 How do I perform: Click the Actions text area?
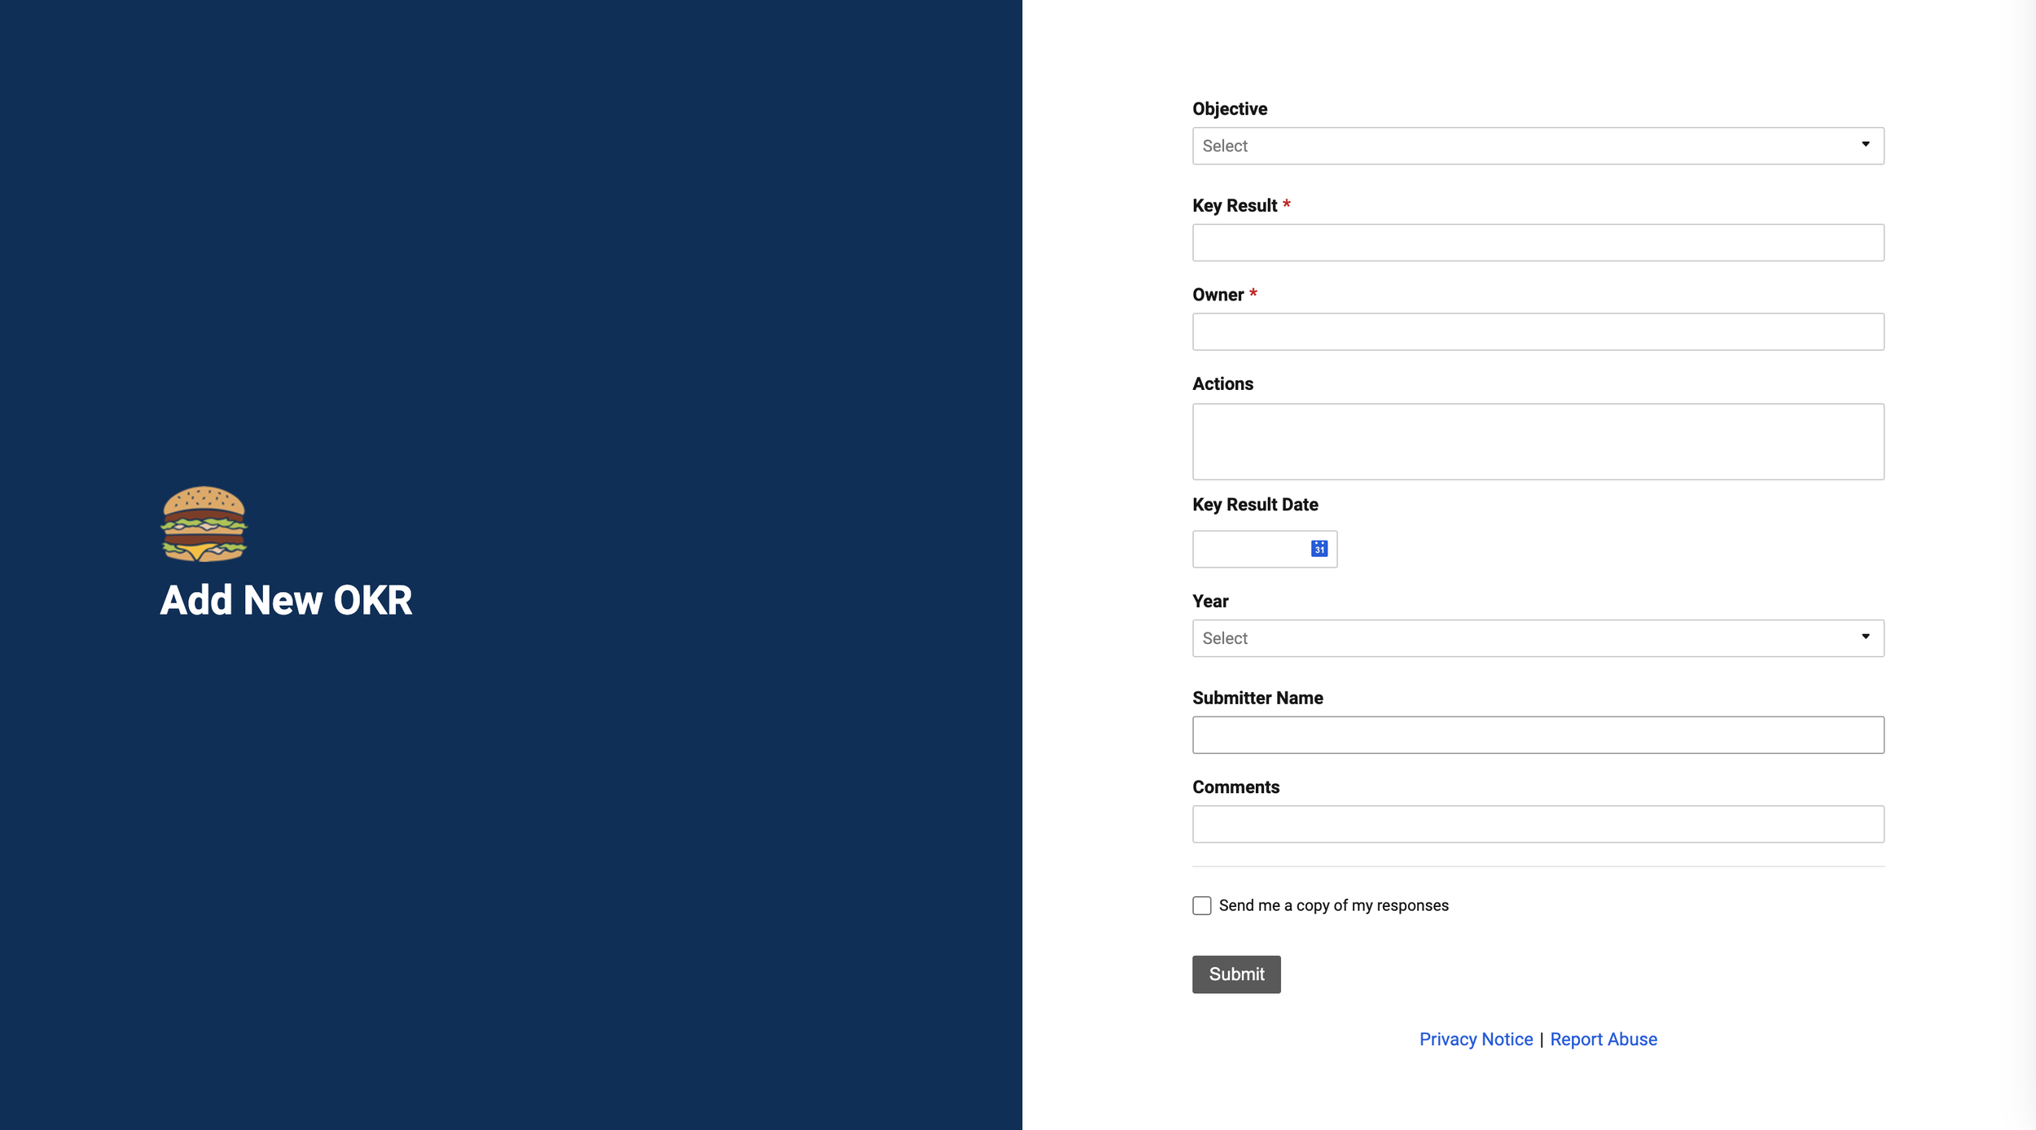(x=1538, y=441)
